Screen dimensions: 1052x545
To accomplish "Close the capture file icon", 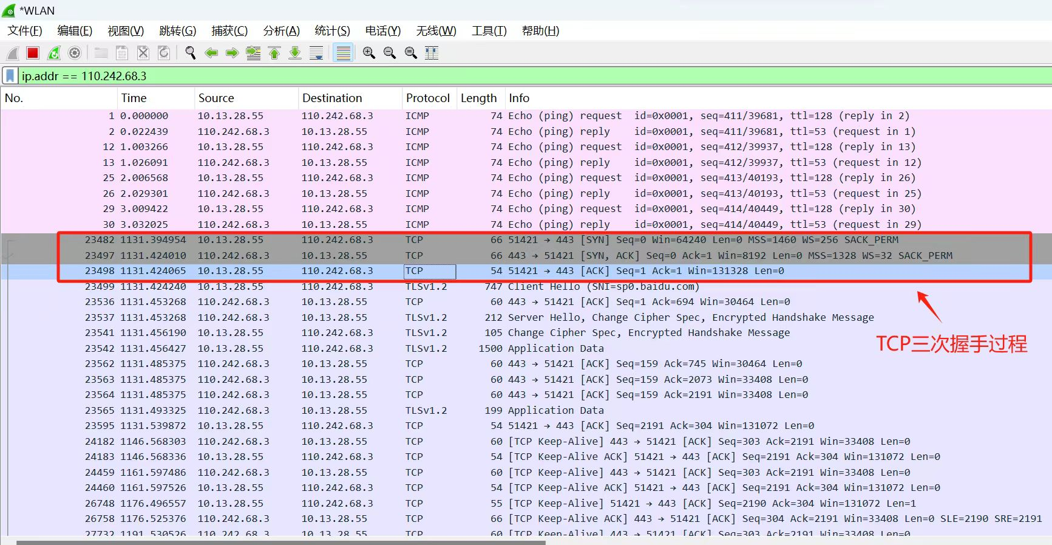I will [143, 53].
